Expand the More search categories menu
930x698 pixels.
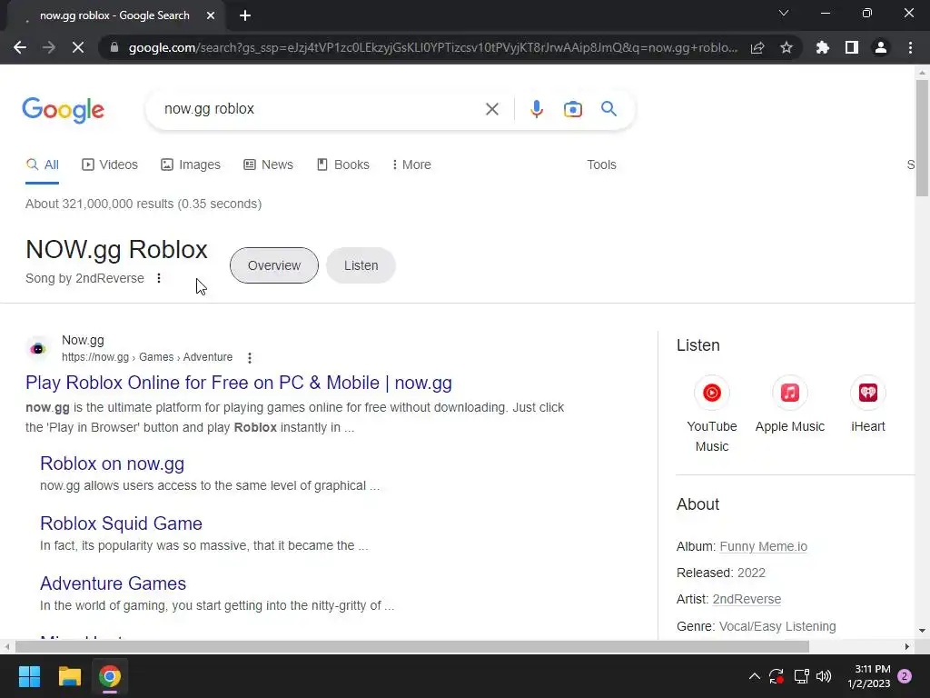click(411, 165)
